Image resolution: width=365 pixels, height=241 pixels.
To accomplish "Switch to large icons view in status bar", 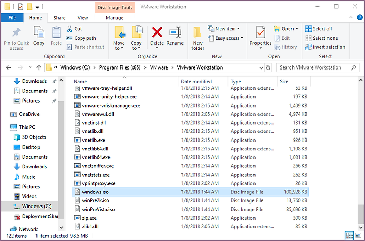I will tap(359, 236).
